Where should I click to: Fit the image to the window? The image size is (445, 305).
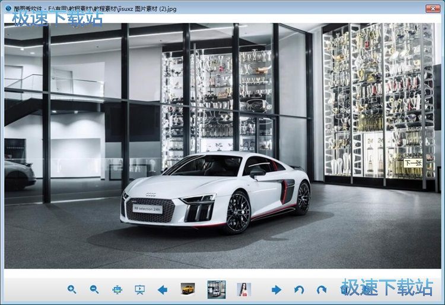(x=117, y=290)
